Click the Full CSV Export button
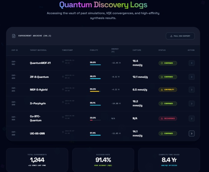The image size is (209, 172). pyautogui.click(x=180, y=36)
